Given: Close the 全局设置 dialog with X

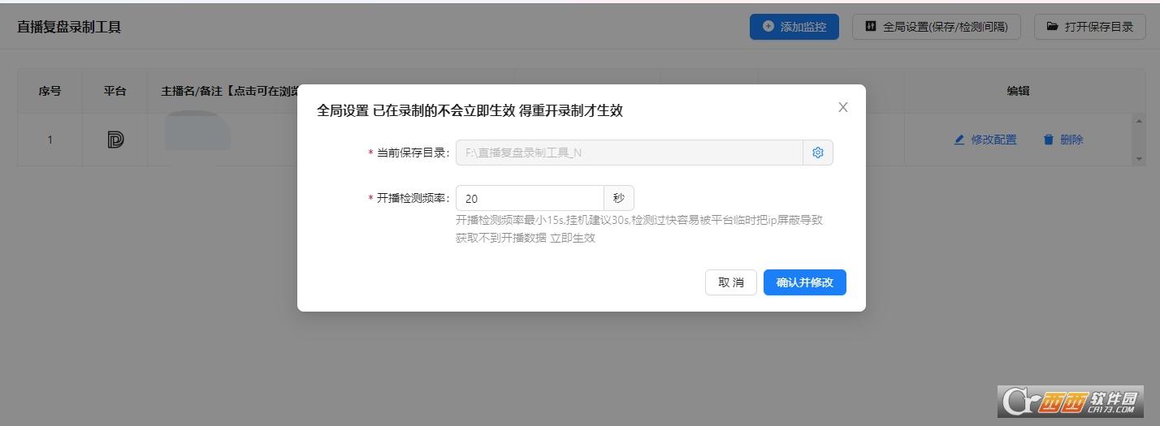Looking at the screenshot, I should pos(843,107).
